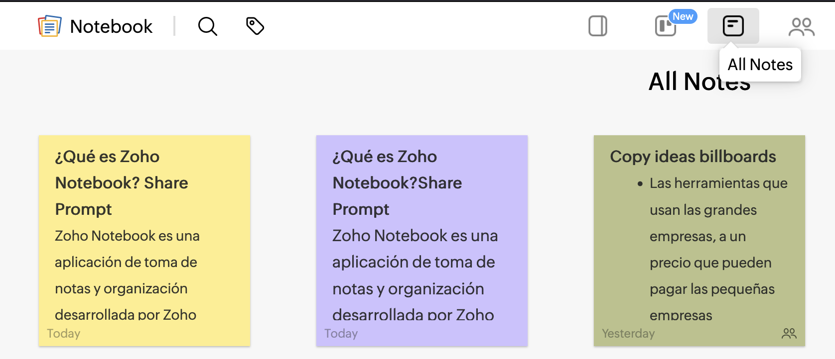Select the All Notes view icon

[734, 26]
